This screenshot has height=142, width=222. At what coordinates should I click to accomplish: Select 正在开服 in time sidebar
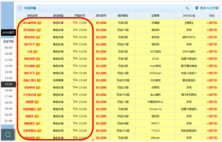click(x=9, y=41)
